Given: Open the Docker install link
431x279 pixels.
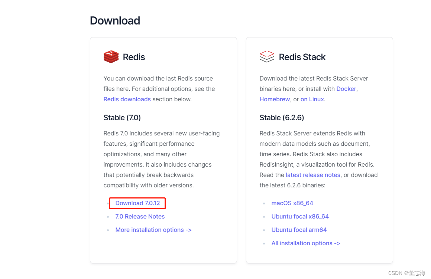Looking at the screenshot, I should click(346, 89).
